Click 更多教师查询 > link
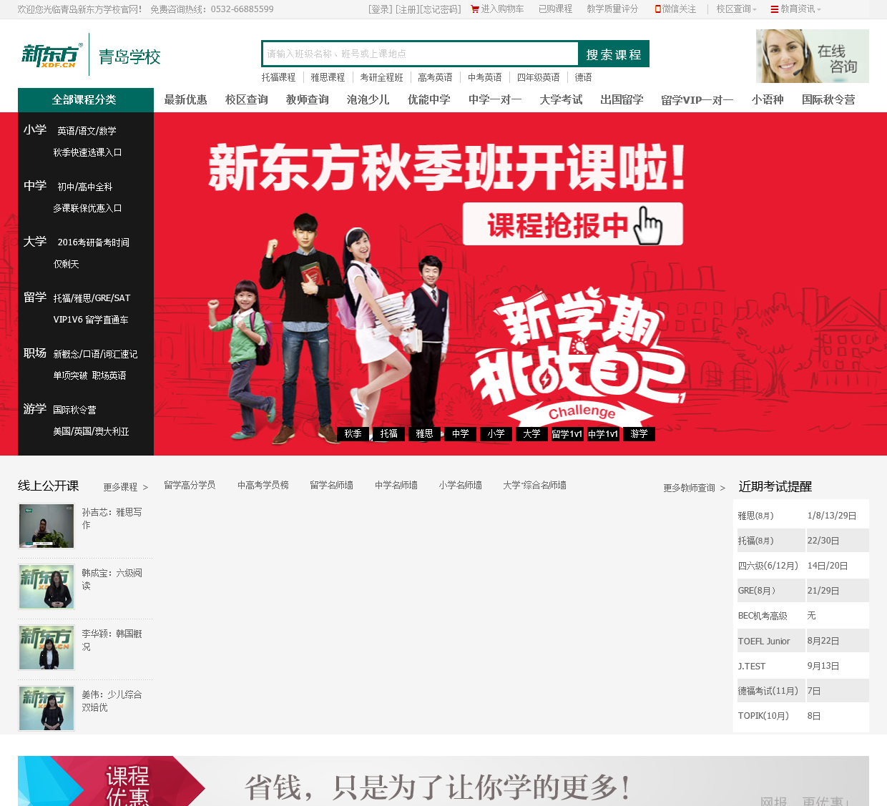 [695, 488]
